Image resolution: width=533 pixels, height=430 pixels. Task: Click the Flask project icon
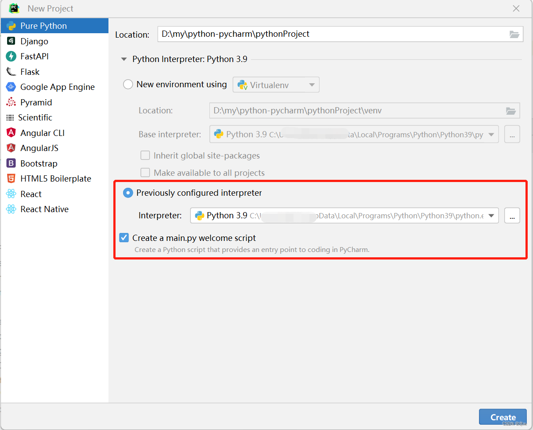click(11, 72)
